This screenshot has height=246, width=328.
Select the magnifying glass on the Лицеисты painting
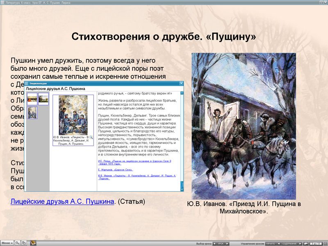click(x=91, y=137)
